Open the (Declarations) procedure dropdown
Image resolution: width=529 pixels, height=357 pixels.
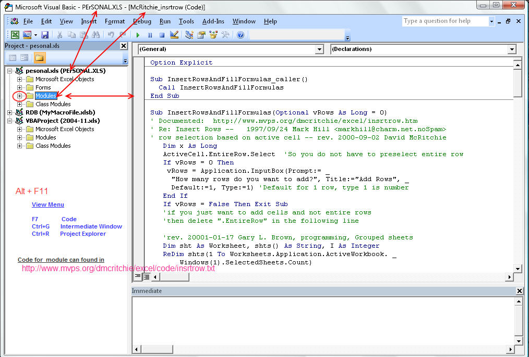coord(511,49)
